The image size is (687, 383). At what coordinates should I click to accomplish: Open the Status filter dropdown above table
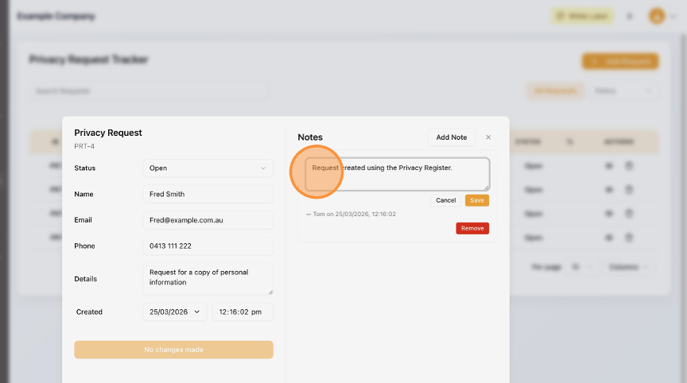pos(624,91)
